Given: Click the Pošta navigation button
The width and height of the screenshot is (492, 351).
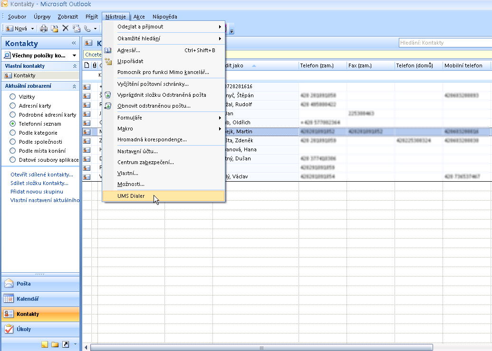Looking at the screenshot, I should click(40, 284).
